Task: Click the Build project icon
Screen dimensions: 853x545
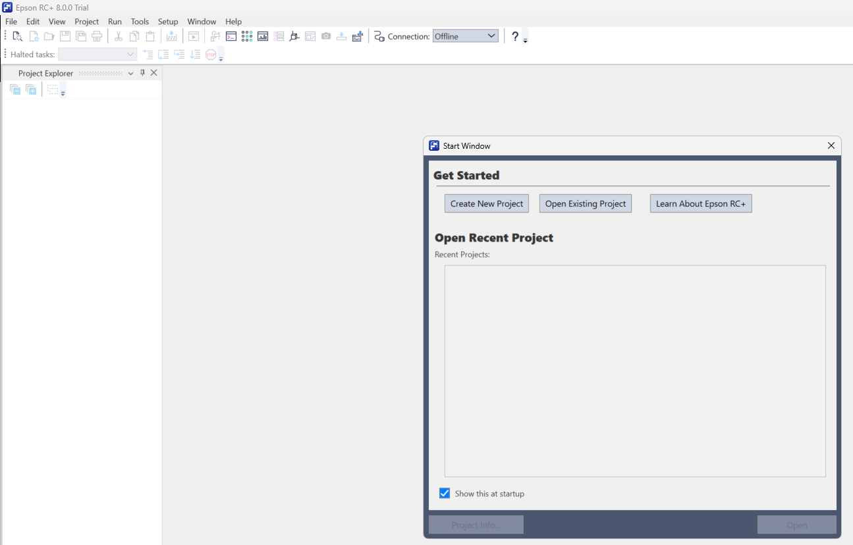Action: [x=172, y=36]
